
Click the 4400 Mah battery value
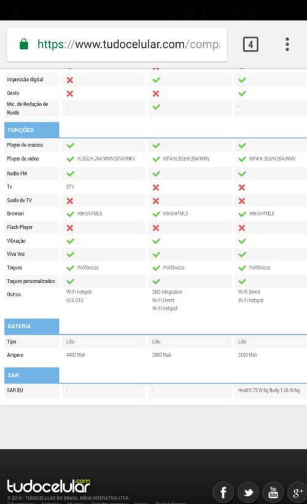76,355
